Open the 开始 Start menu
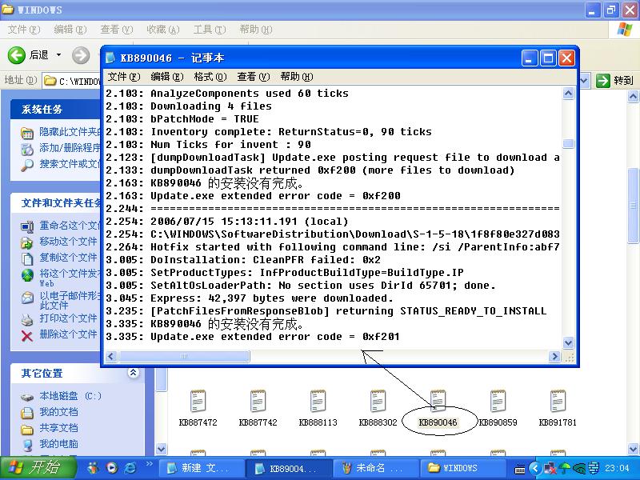Viewport: 640px width, 480px height. pyautogui.click(x=38, y=468)
